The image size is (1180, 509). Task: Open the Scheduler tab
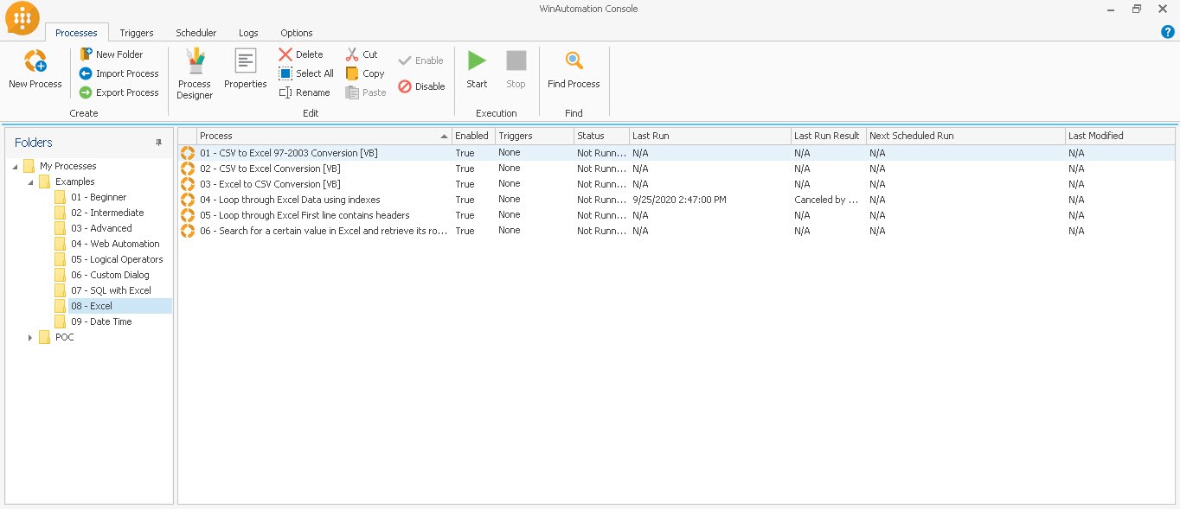click(196, 33)
